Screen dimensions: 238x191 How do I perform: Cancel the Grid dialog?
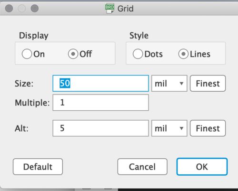142,167
